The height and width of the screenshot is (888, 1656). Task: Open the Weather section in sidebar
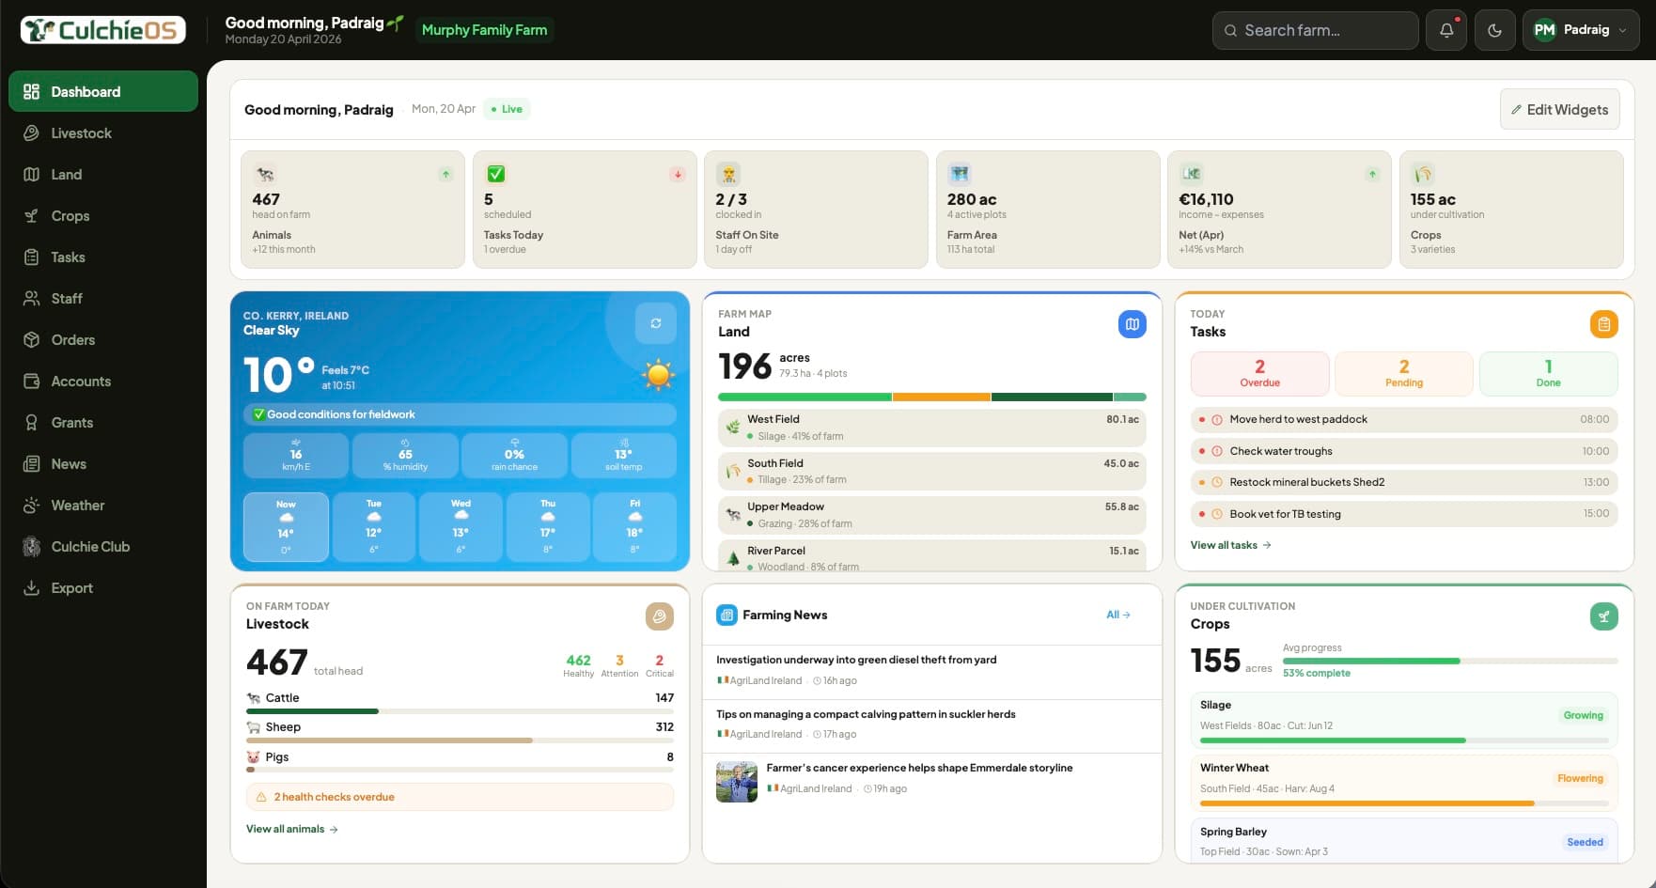76,505
